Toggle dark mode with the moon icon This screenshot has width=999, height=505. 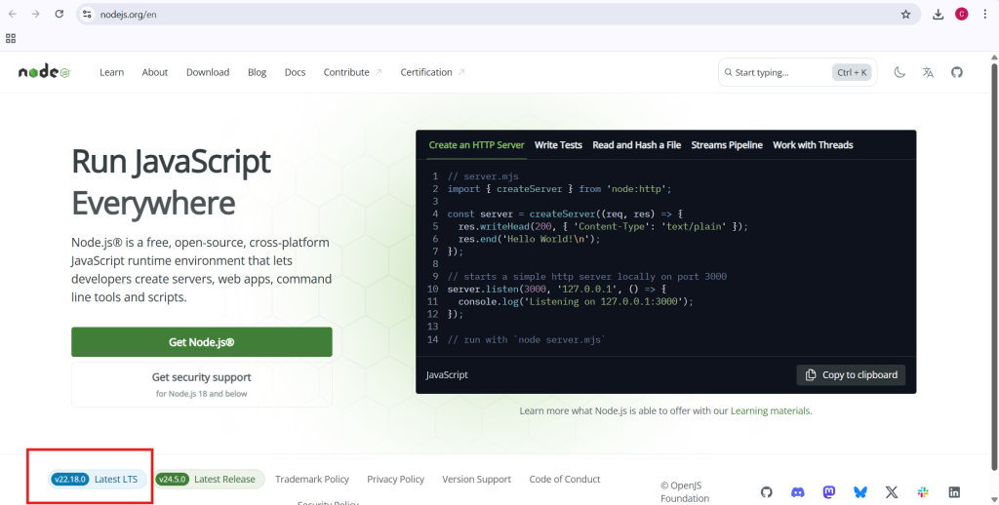coord(899,72)
